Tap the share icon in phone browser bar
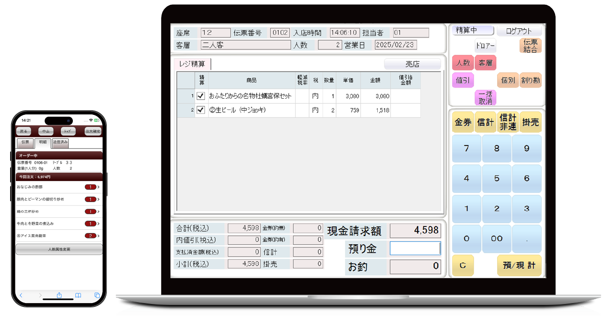The height and width of the screenshot is (316, 604). (59, 295)
